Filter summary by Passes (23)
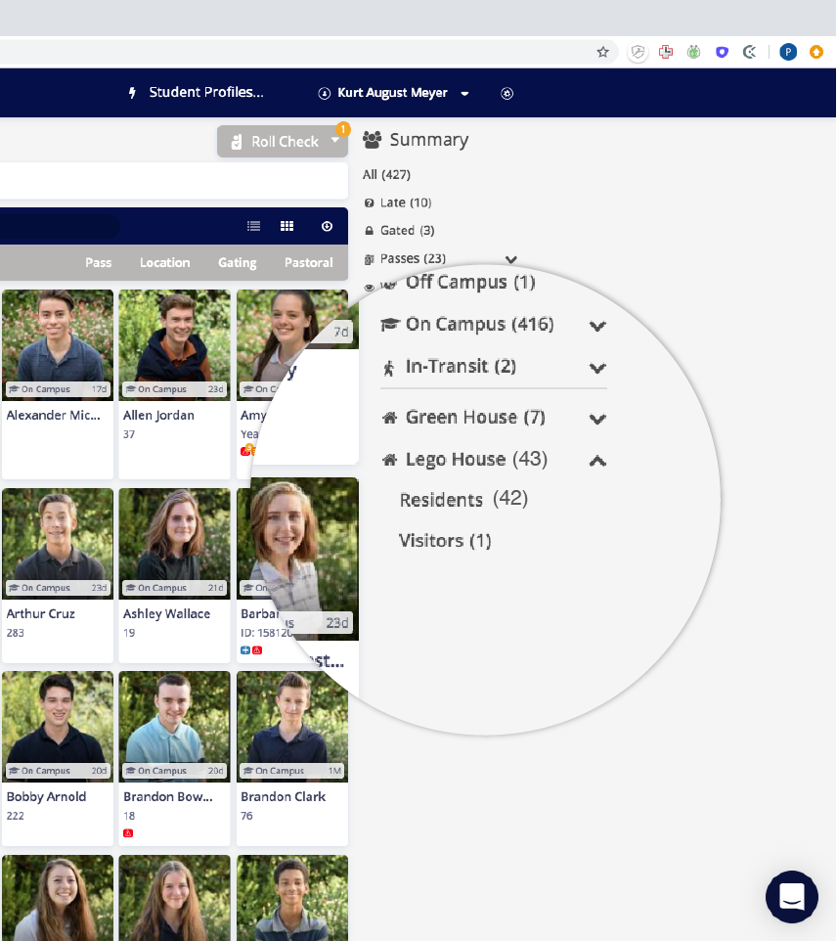 point(413,258)
